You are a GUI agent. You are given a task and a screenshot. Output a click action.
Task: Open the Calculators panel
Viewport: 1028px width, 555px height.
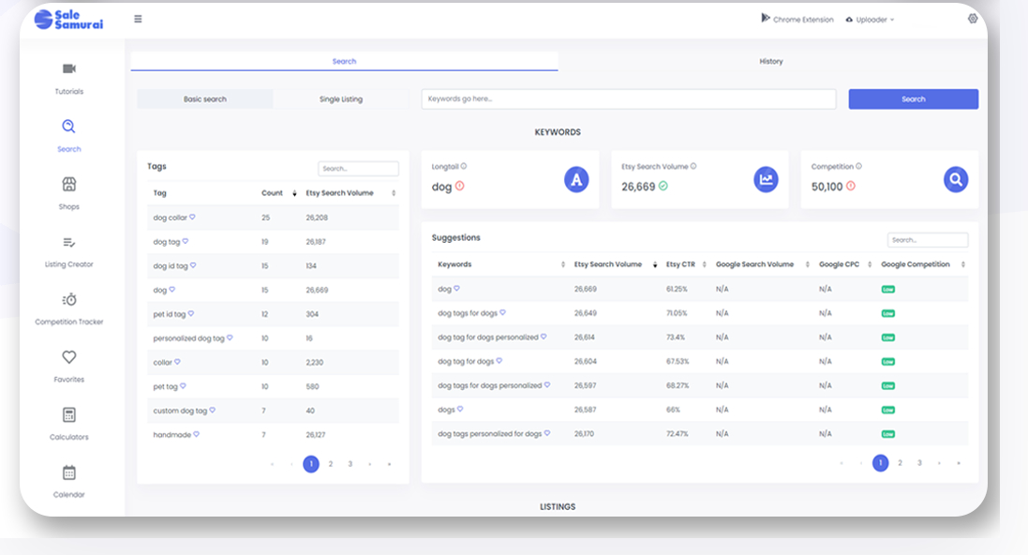click(68, 422)
